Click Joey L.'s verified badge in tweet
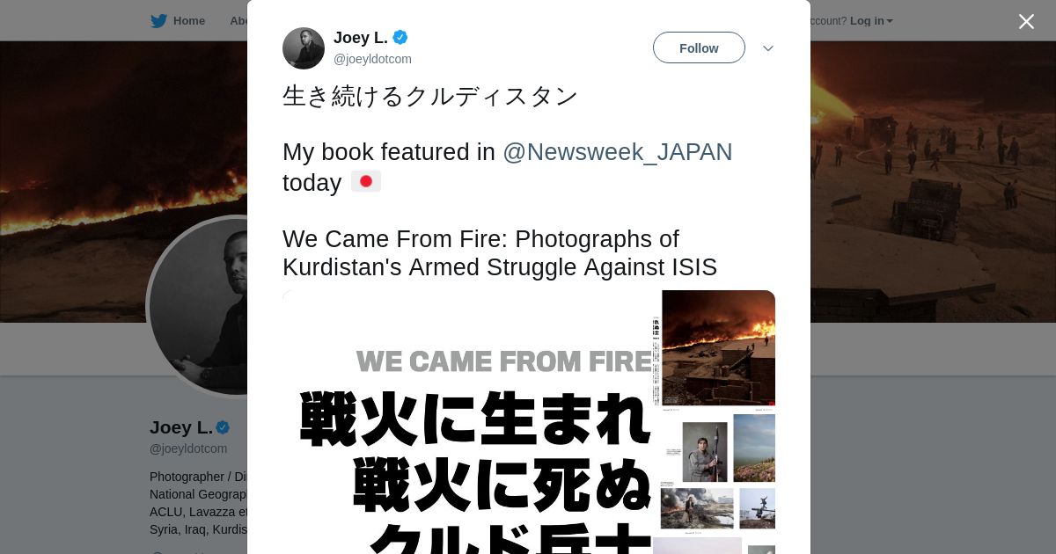Screen dimensions: 1056x554 point(400,37)
